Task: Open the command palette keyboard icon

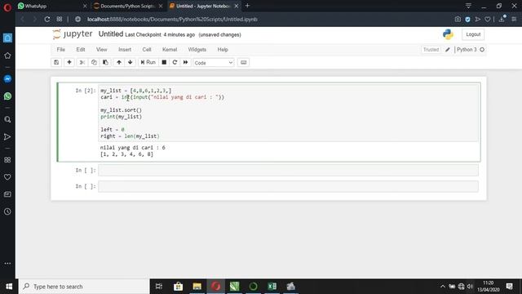Action: [243, 62]
